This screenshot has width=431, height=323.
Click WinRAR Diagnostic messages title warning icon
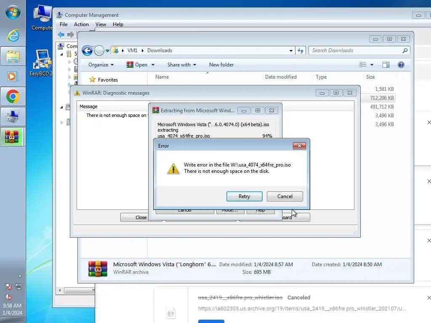[x=77, y=93]
